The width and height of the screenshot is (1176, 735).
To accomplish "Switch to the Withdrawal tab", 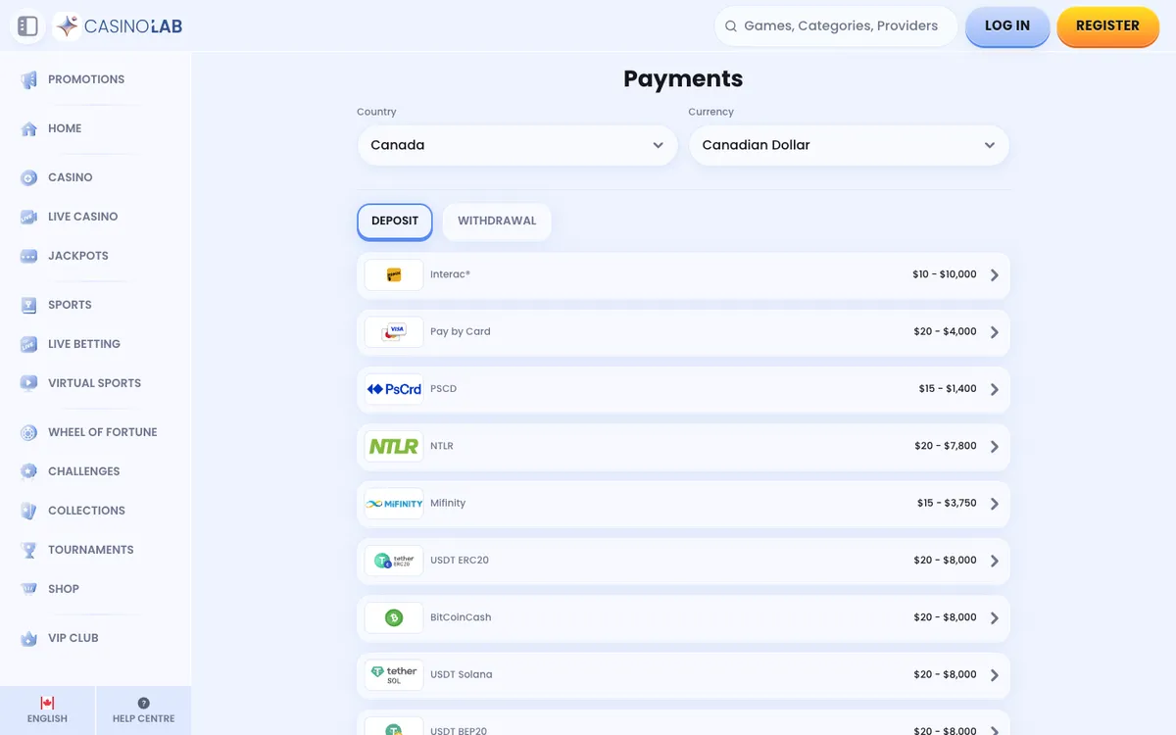I will pos(497,221).
